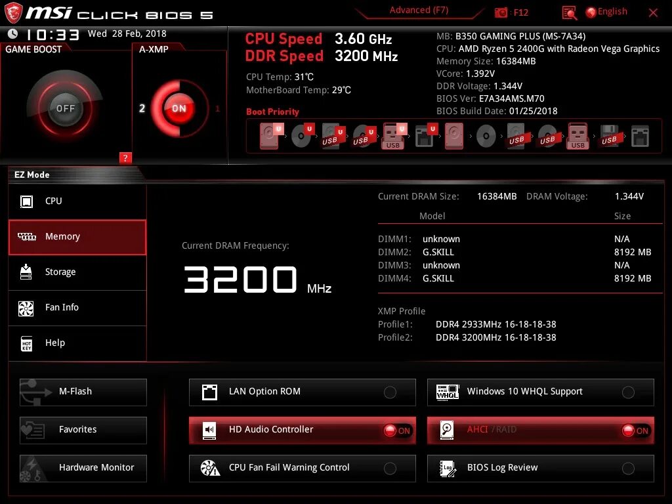The width and height of the screenshot is (672, 504).
Task: Select UEFI hard disk boot device icon
Action: click(x=271, y=136)
